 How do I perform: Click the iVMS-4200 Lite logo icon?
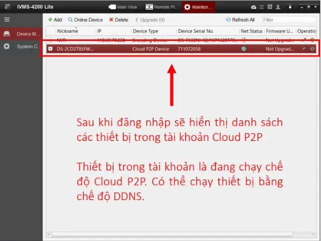click(x=7, y=7)
